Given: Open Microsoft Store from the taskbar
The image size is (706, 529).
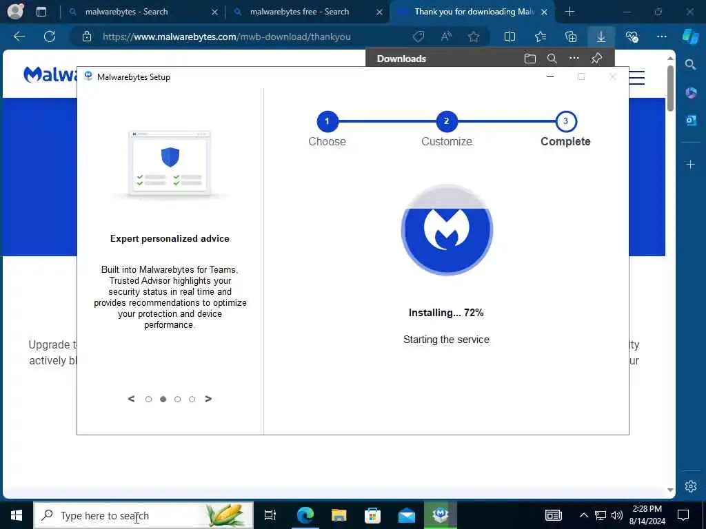Looking at the screenshot, I should click(372, 515).
